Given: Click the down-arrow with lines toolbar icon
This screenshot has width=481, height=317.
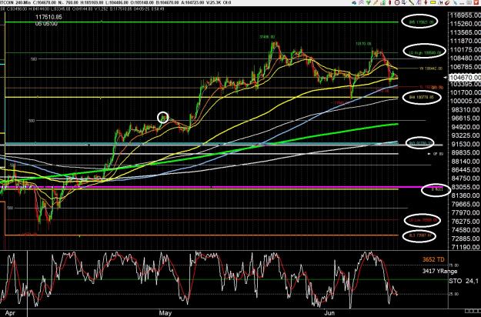Looking at the screenshot, I should (404, 2).
